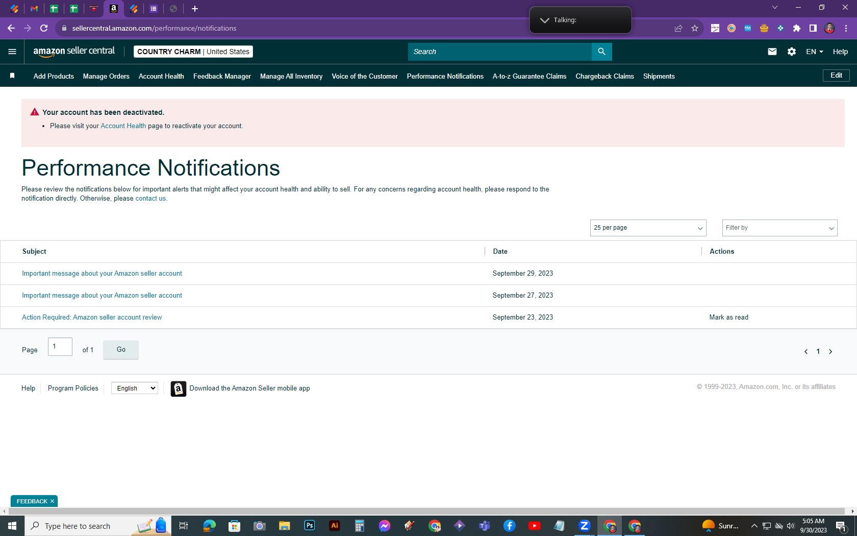Open Account Health in the nav bar
The image size is (857, 536).
point(161,76)
